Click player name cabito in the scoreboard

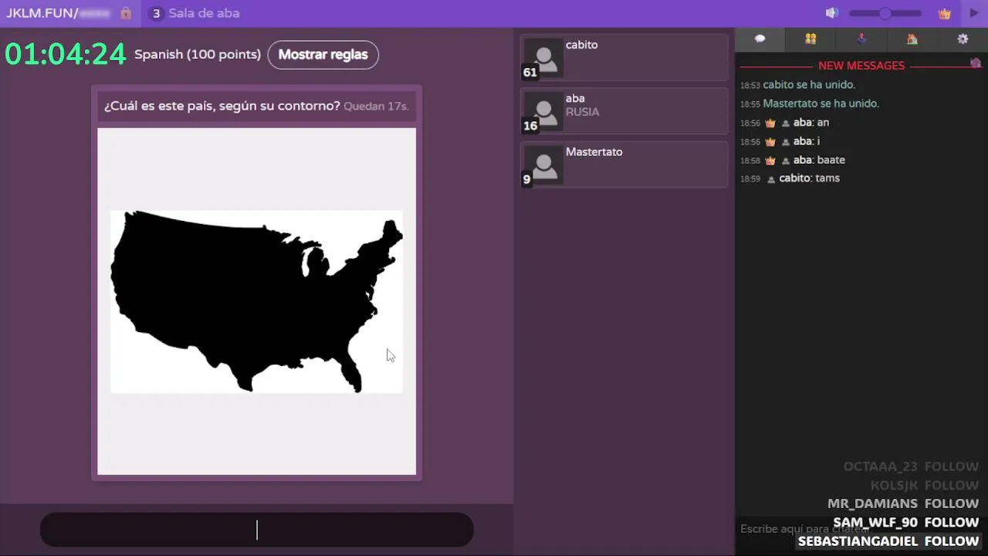coord(581,45)
